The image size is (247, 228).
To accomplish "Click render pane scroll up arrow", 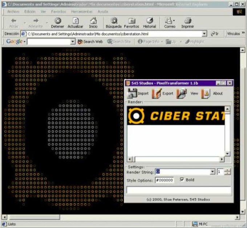I will point(227,109).
